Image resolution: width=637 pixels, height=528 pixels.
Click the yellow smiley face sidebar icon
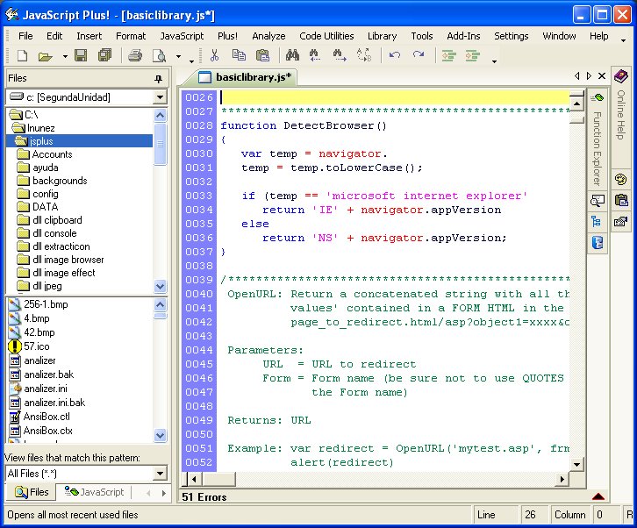(620, 180)
